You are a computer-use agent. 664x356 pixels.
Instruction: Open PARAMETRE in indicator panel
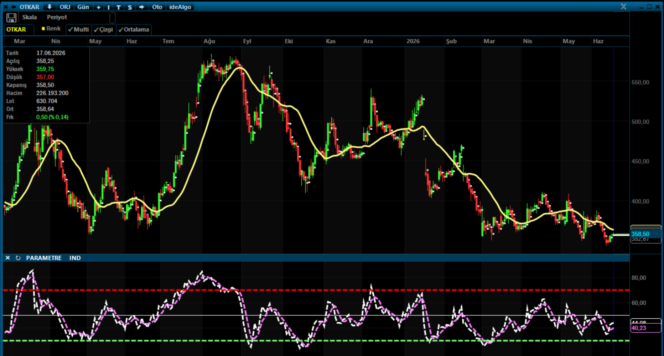(44, 258)
